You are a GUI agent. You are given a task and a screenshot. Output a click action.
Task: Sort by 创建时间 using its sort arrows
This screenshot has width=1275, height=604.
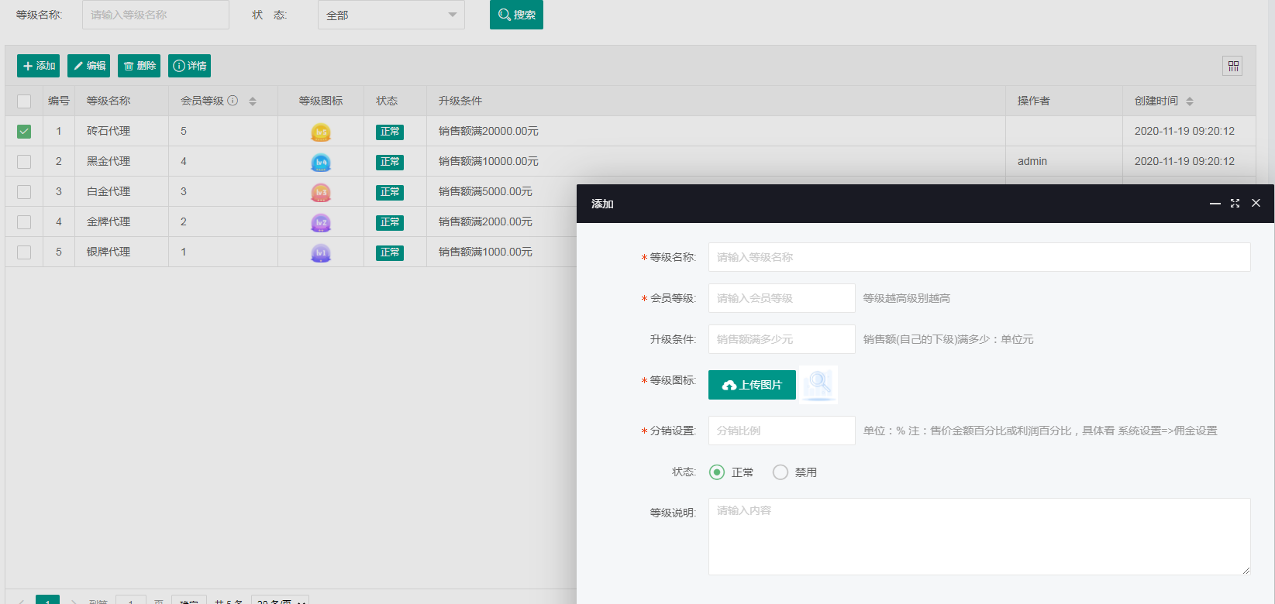click(x=1190, y=101)
